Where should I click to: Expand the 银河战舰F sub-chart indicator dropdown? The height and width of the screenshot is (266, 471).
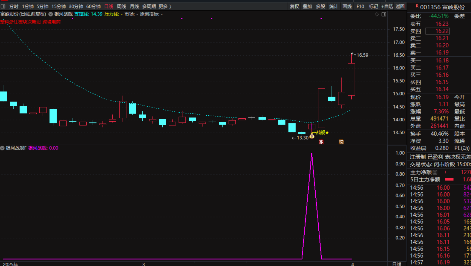click(2, 148)
